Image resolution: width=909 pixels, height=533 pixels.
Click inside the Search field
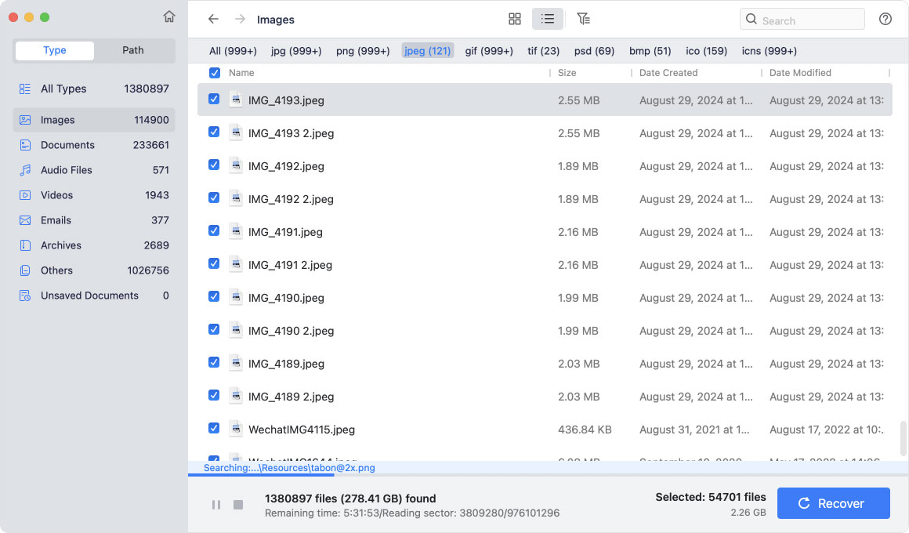click(x=802, y=19)
